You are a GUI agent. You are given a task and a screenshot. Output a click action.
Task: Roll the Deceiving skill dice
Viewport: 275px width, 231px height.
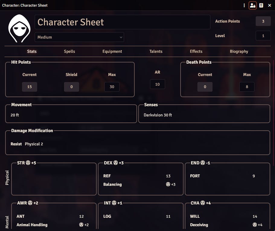coord(255,225)
